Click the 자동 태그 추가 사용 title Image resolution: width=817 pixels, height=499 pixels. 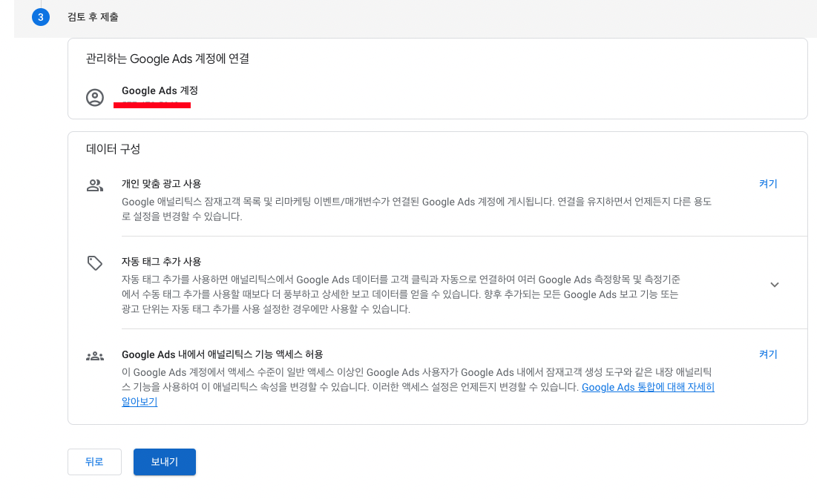pos(162,262)
